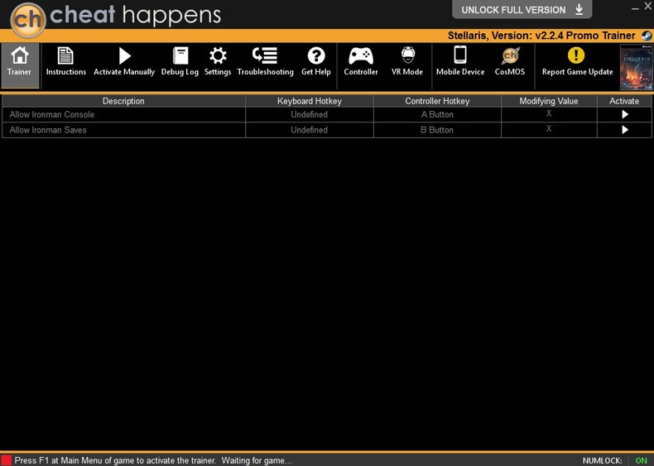This screenshot has width=654, height=466.
Task: Click the red status indicator square
Action: click(x=7, y=460)
